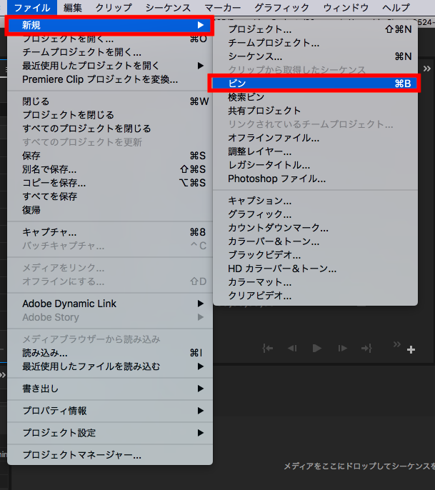This screenshot has height=490, width=435.
Task: Select オフラインファイル... in the New submenu
Action: pos(315,138)
